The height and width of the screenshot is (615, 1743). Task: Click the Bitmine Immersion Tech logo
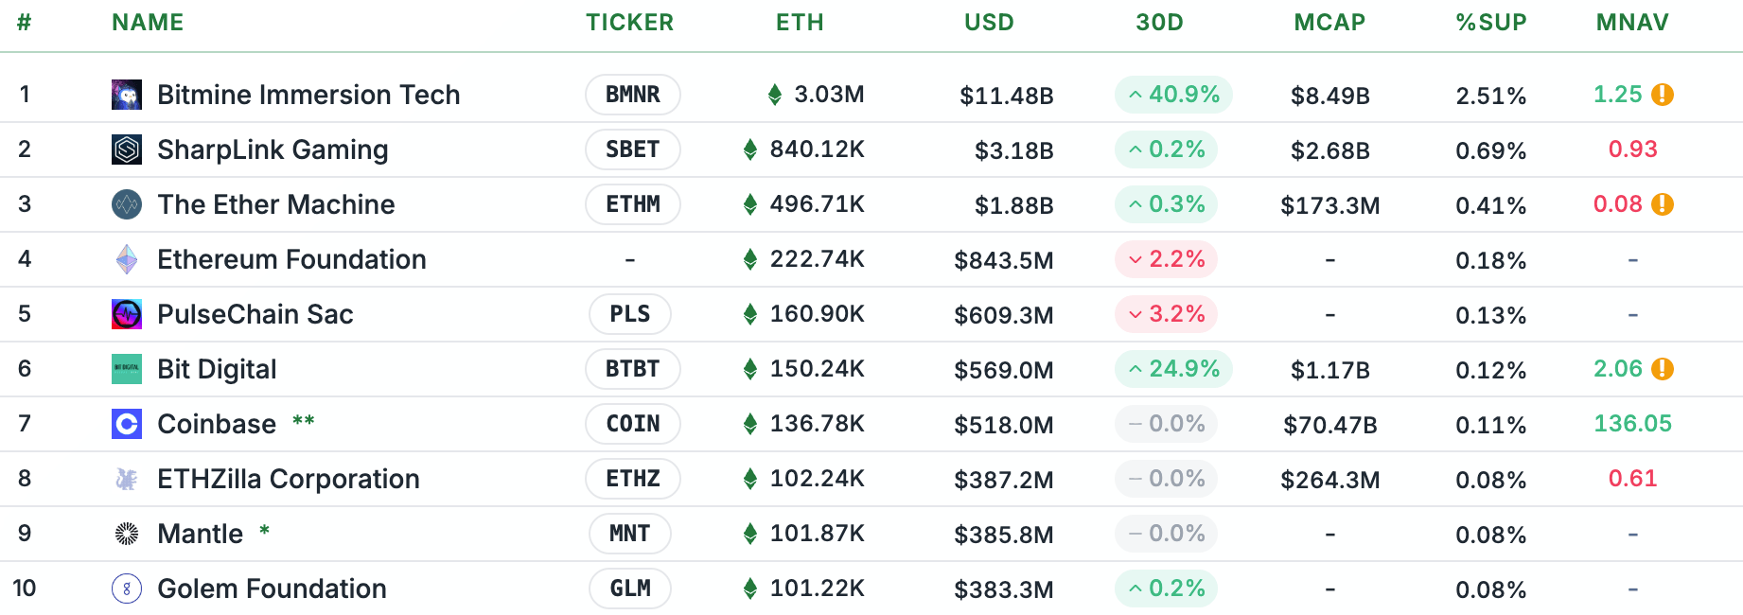[125, 95]
